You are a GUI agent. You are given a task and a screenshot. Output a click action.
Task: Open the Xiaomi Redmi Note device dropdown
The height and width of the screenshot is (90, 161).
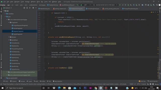click(105, 5)
